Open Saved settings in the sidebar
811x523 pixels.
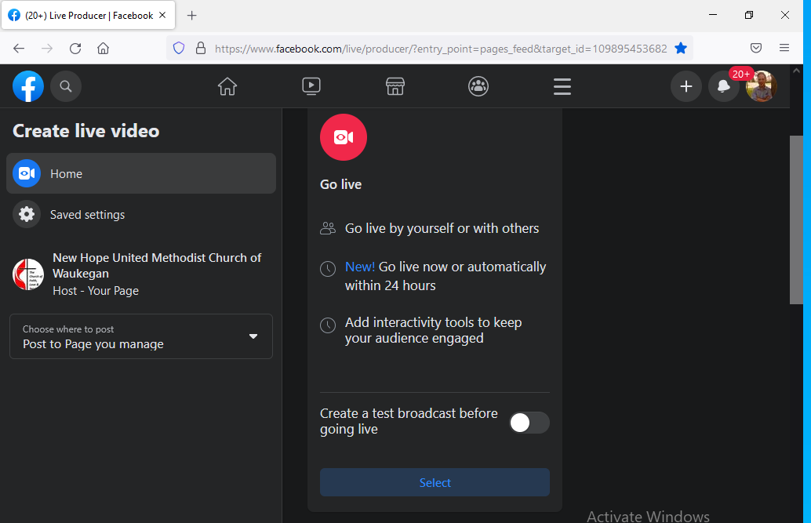[x=89, y=214]
